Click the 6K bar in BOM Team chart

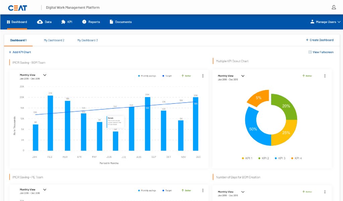coord(36,137)
